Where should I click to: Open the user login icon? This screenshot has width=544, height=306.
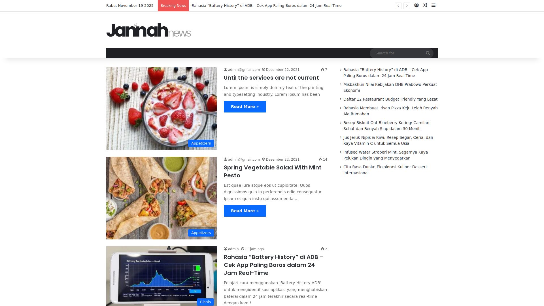point(416,5)
